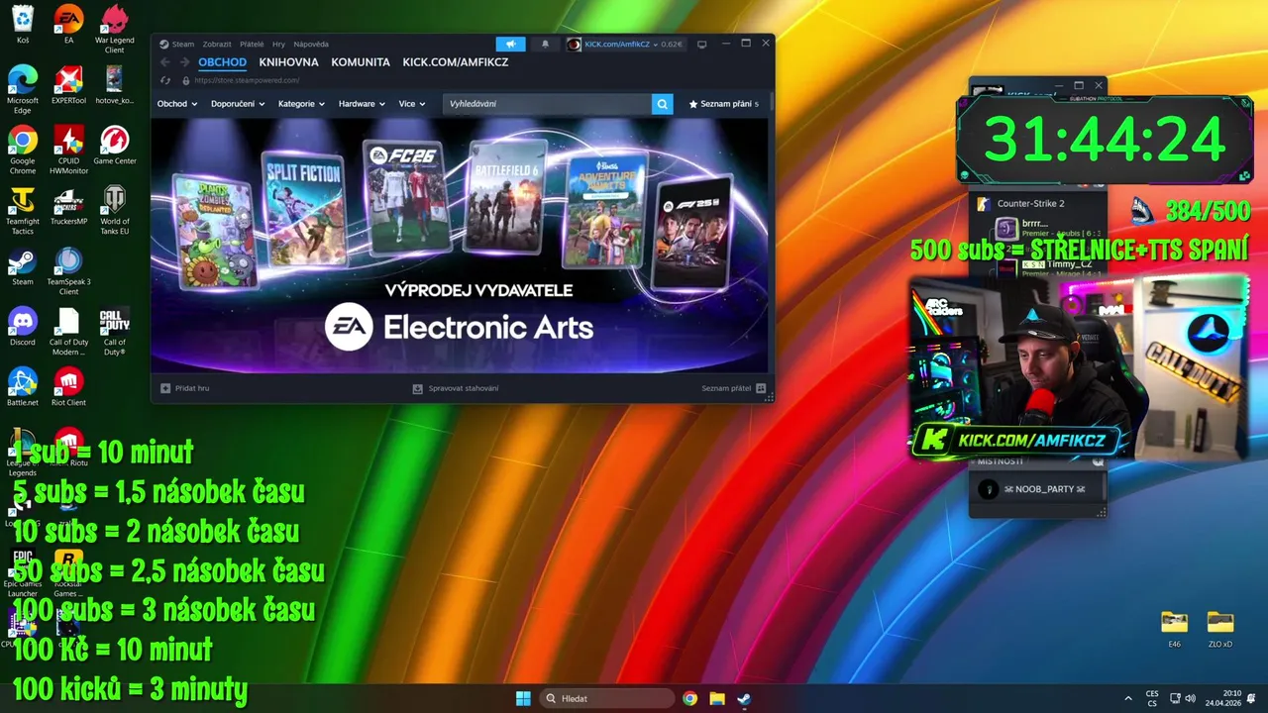Open the Google Chrome desktop icon
Viewport: 1268px width, 713px height.
click(x=23, y=151)
